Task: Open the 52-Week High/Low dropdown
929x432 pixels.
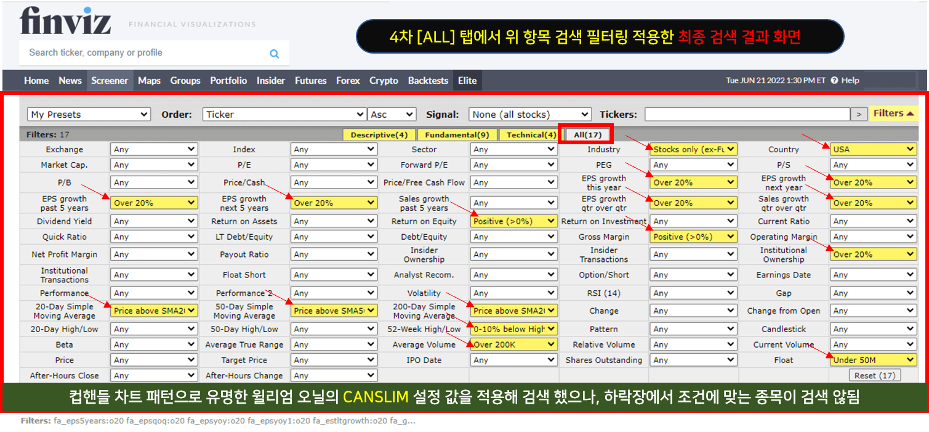Action: [513, 328]
